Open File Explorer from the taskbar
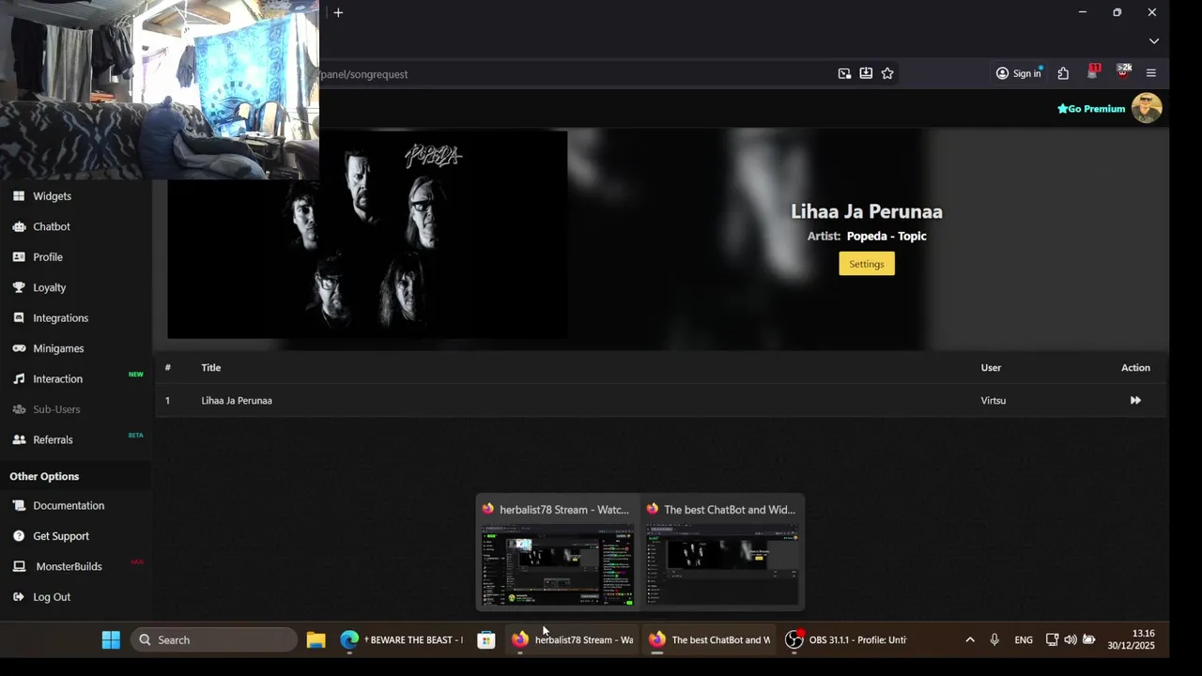Screen dimensions: 1202x676 [316, 640]
